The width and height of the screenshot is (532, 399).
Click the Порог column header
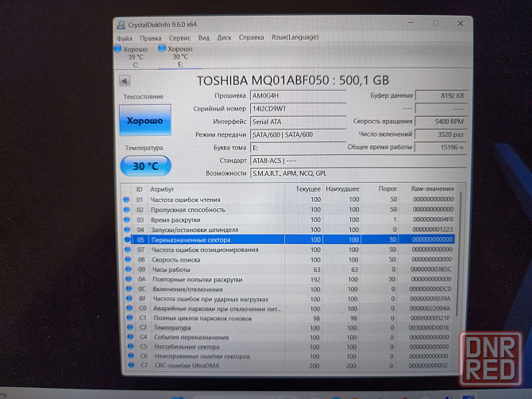point(380,188)
